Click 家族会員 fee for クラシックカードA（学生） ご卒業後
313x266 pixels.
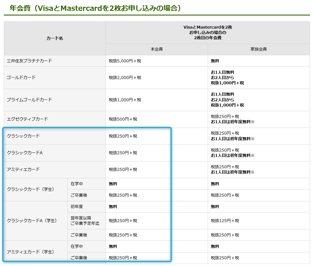click(x=225, y=235)
